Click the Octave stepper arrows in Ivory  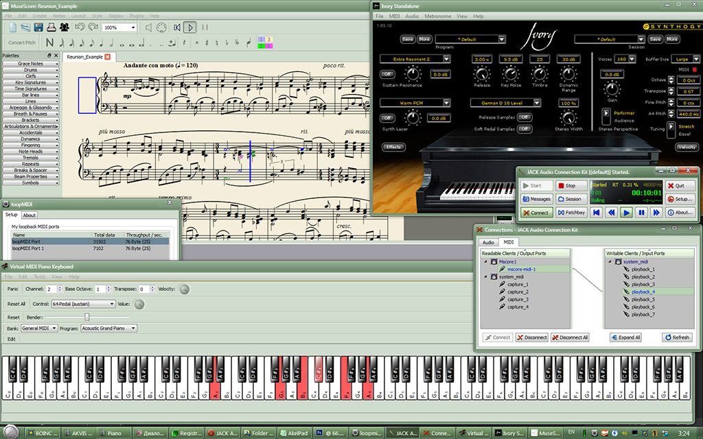click(671, 80)
